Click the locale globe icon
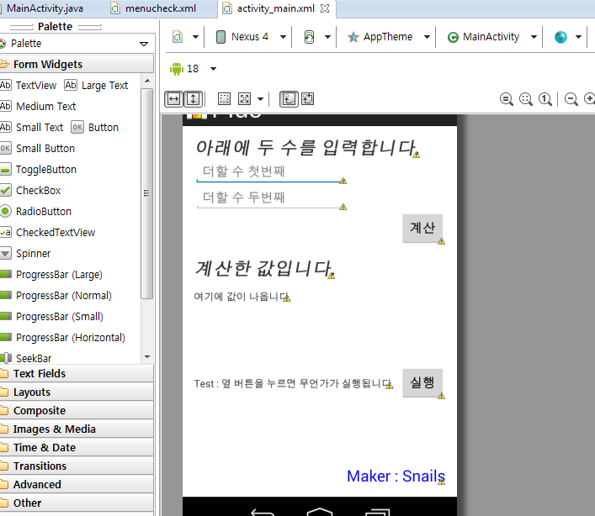 point(560,37)
